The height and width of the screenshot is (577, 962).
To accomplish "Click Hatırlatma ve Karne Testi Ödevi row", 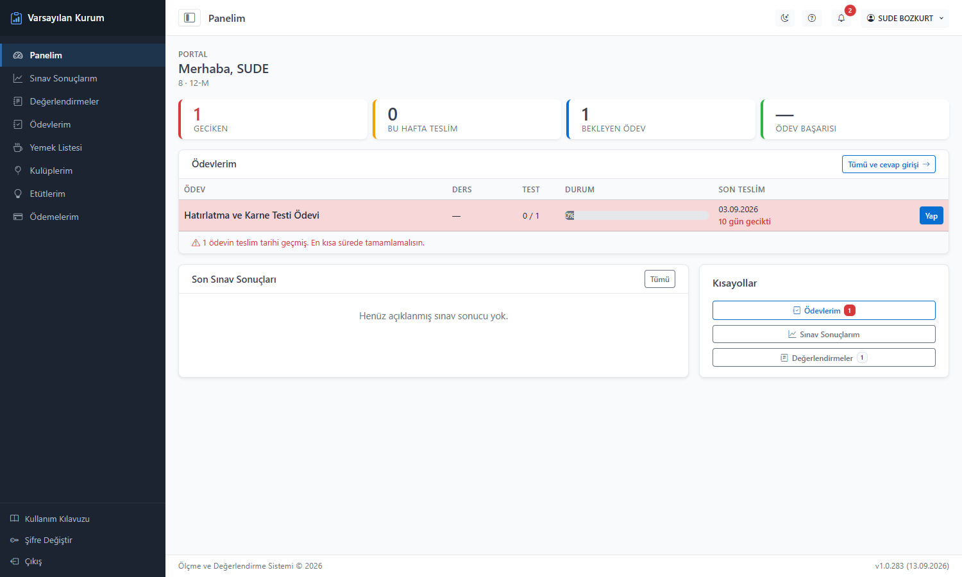I will (x=564, y=215).
